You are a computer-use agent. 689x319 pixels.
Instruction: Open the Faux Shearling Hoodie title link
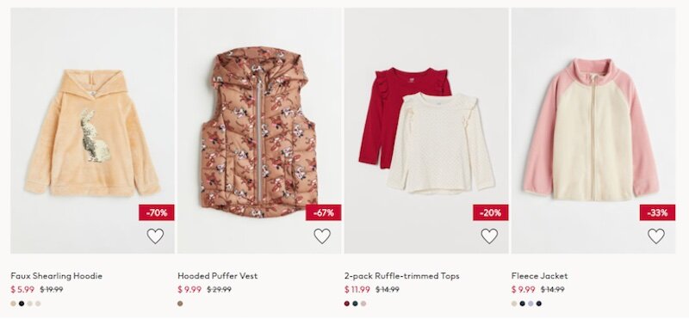tap(56, 276)
